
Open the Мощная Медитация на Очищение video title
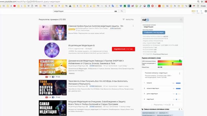[97, 103]
